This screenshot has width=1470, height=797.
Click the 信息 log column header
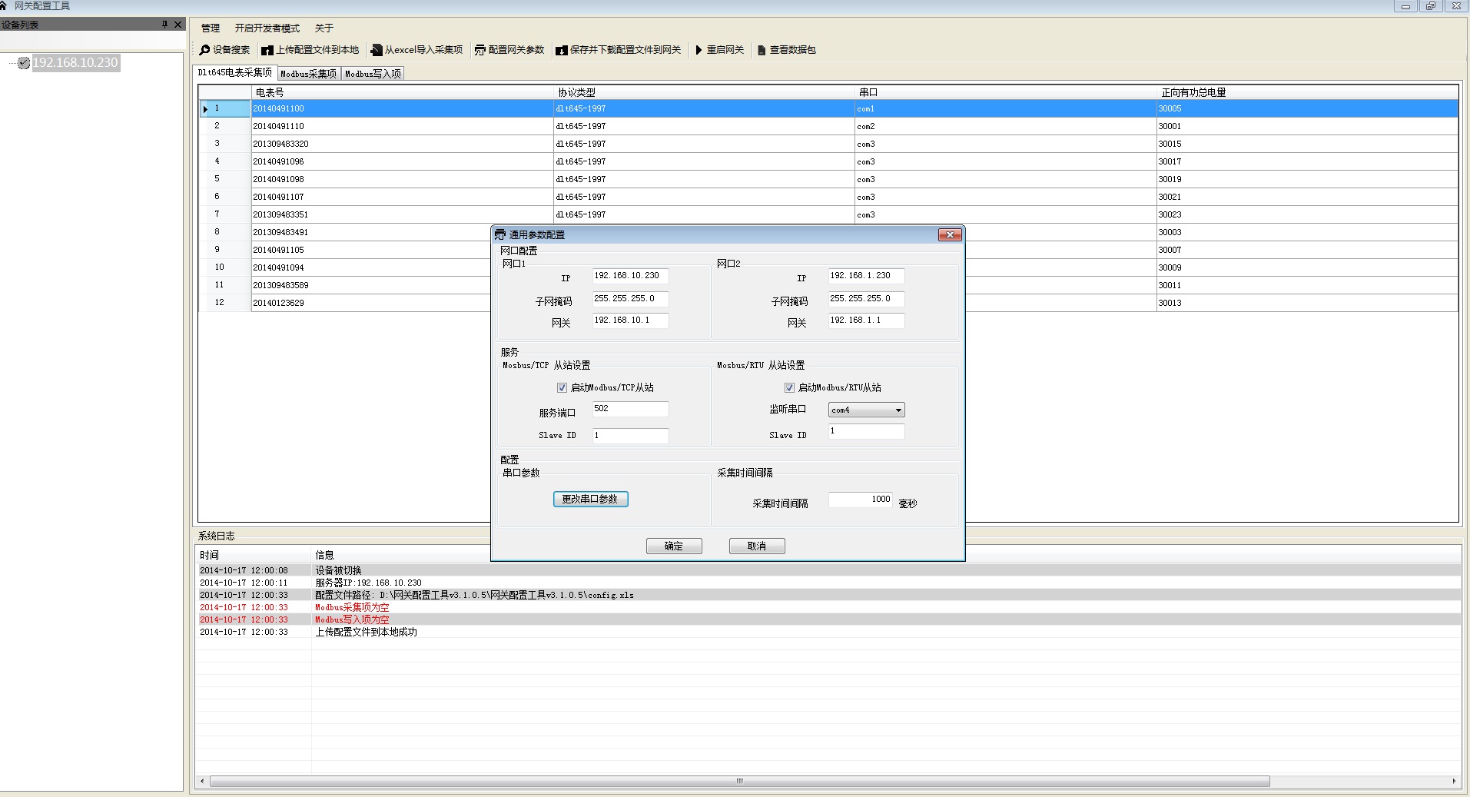tap(886, 555)
